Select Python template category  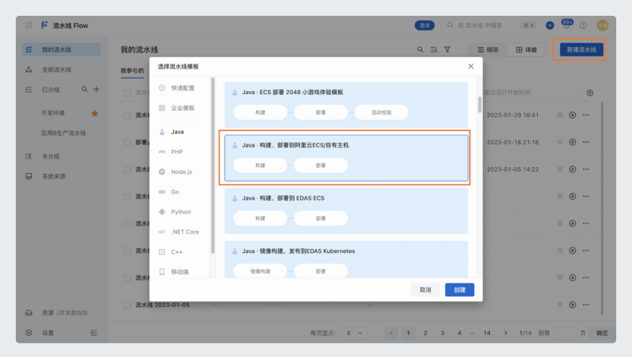(181, 212)
